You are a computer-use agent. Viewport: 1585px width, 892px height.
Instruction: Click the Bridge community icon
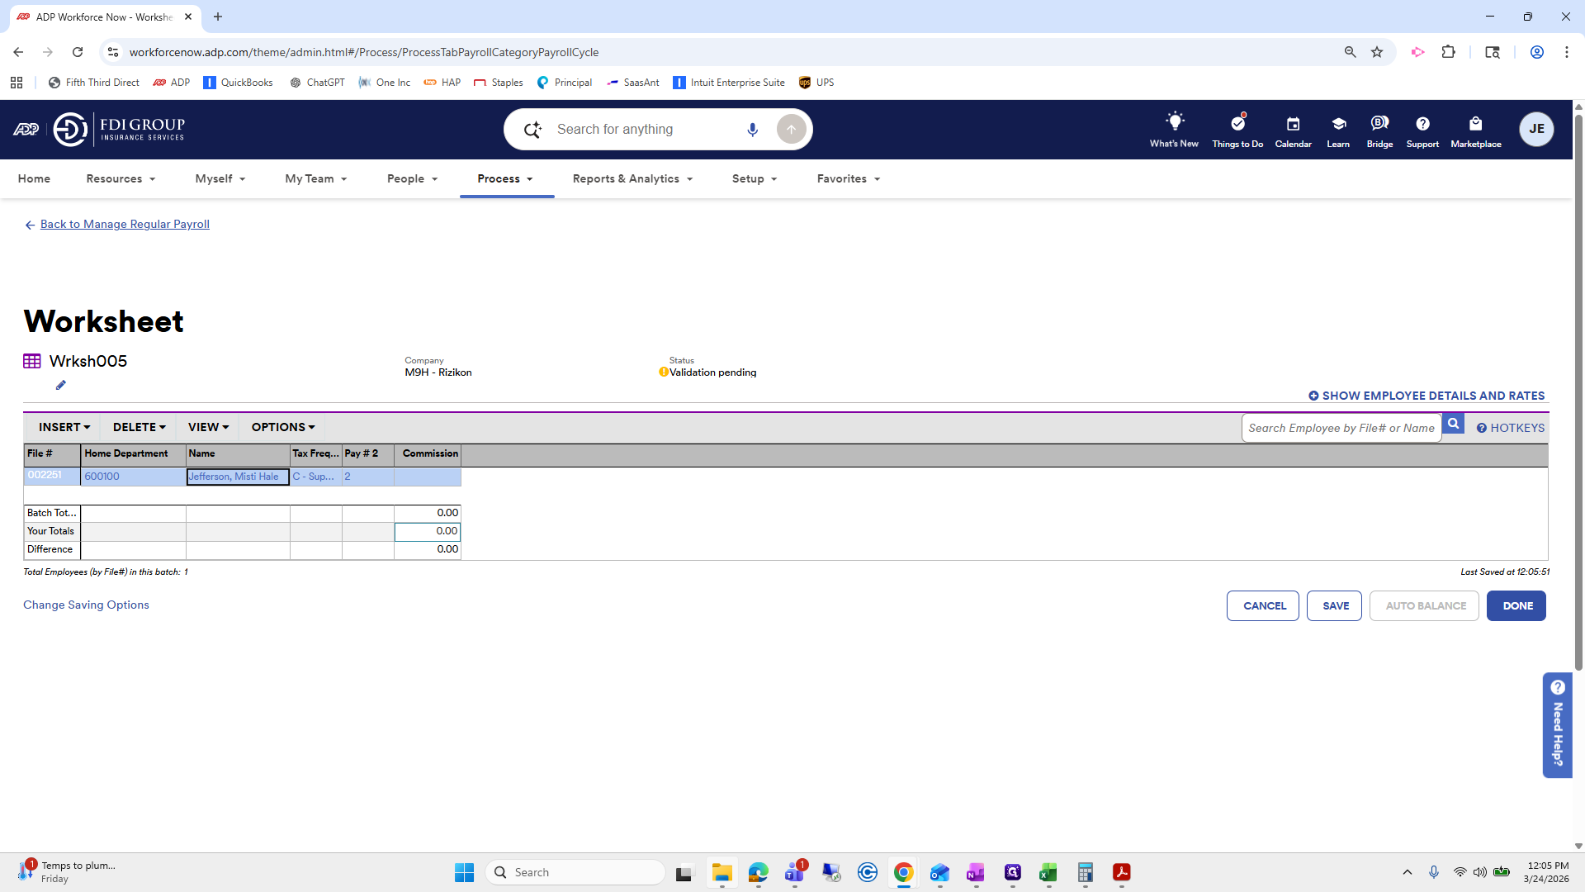point(1379,124)
